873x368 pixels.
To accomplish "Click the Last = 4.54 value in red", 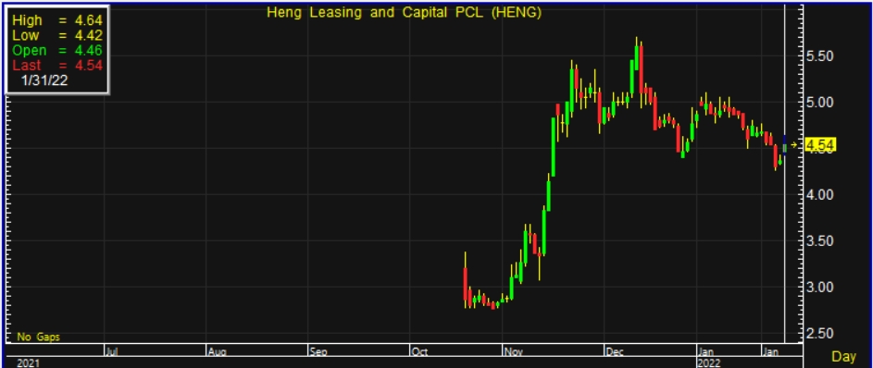I will [x=57, y=65].
